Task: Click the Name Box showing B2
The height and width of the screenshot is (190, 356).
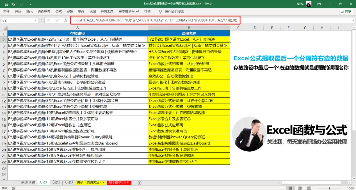Action: [x=18, y=20]
